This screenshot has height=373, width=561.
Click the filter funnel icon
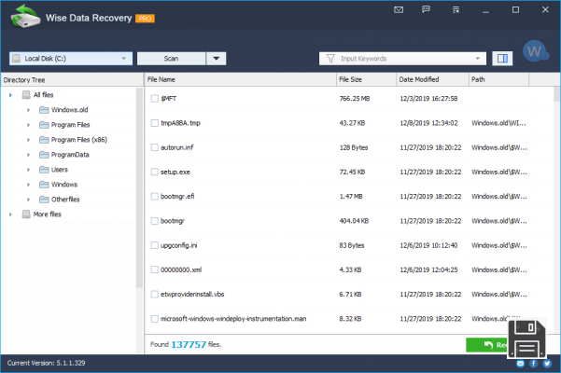(x=330, y=58)
